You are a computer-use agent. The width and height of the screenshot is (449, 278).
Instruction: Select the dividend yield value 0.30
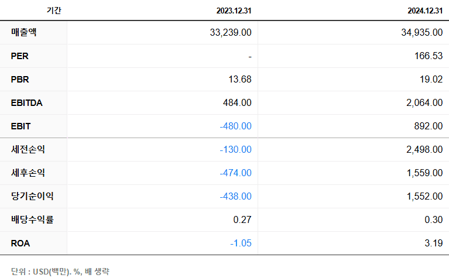click(x=434, y=220)
